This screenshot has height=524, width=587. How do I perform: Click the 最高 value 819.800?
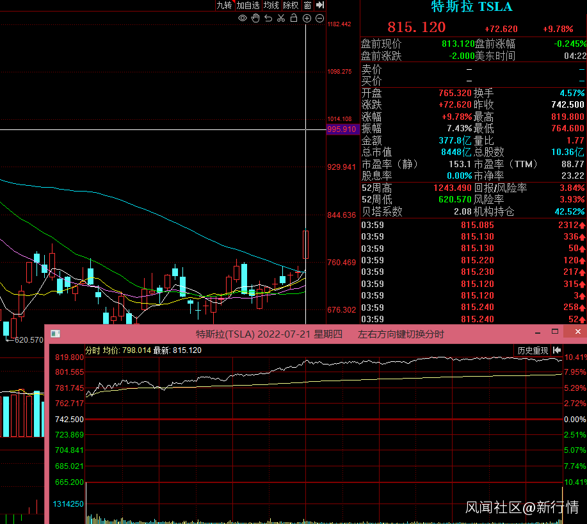(x=568, y=117)
